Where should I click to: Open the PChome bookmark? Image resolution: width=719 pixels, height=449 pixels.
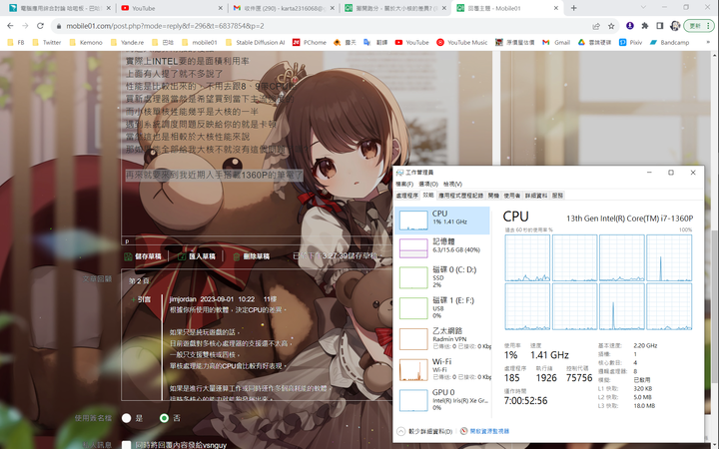[x=310, y=42]
